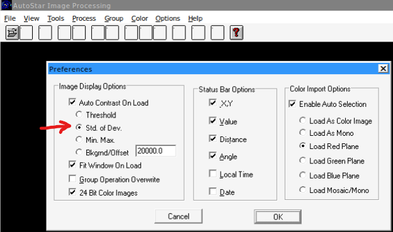Click the red question mark help icon
This screenshot has height=232, width=393.
click(236, 33)
